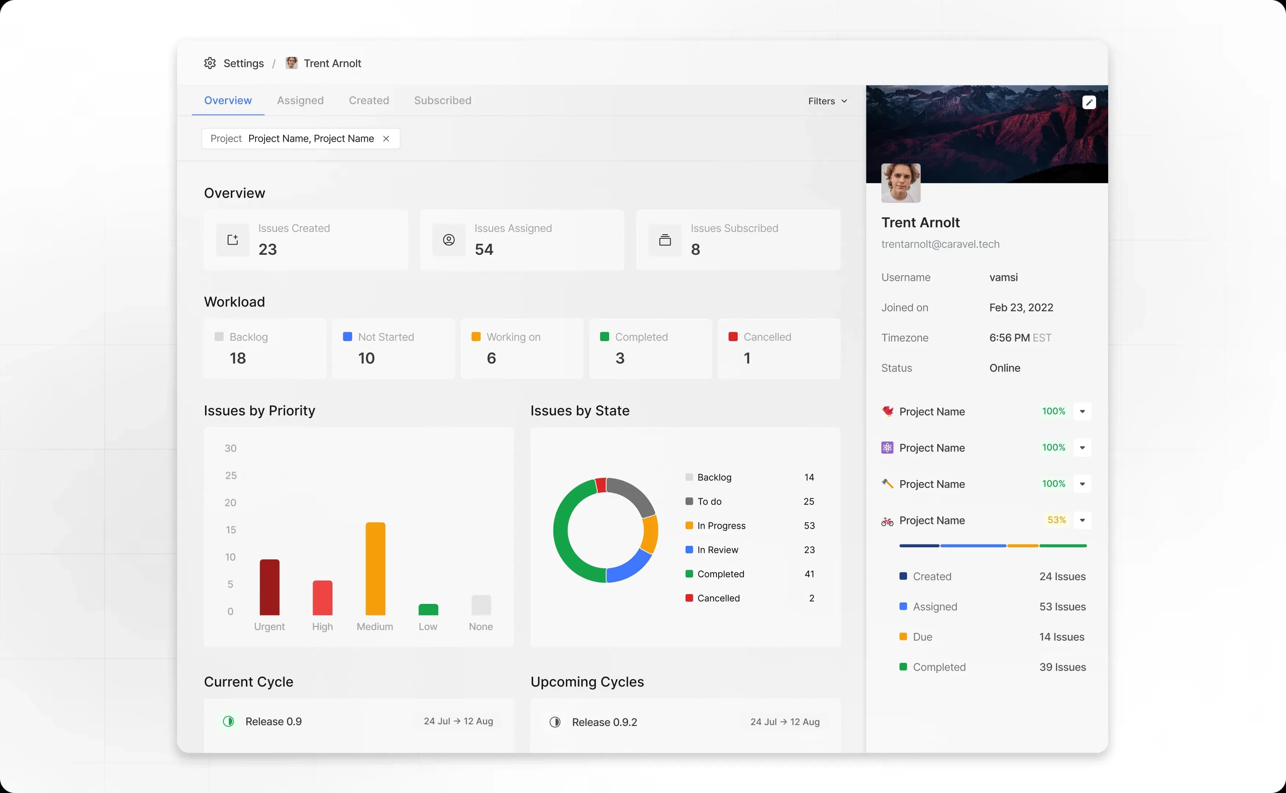
Task: Click the edit cover image pencil icon
Action: 1089,102
